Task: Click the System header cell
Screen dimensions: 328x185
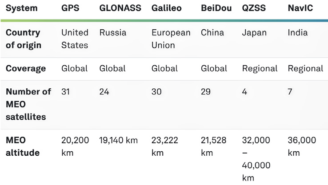Action: pos(22,8)
